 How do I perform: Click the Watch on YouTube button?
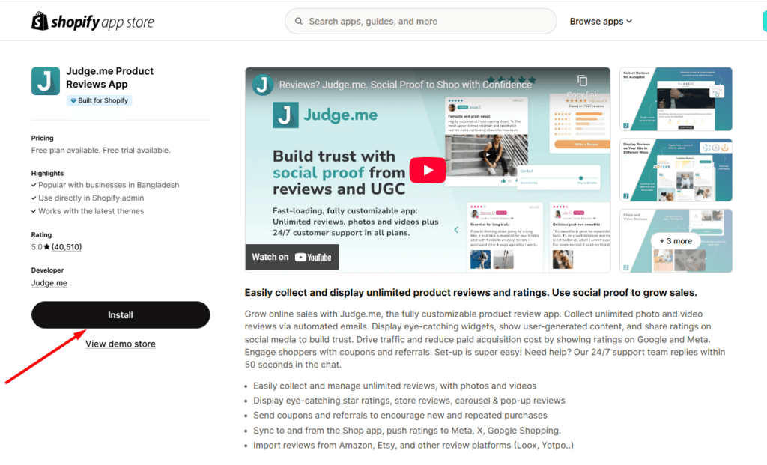tap(292, 257)
